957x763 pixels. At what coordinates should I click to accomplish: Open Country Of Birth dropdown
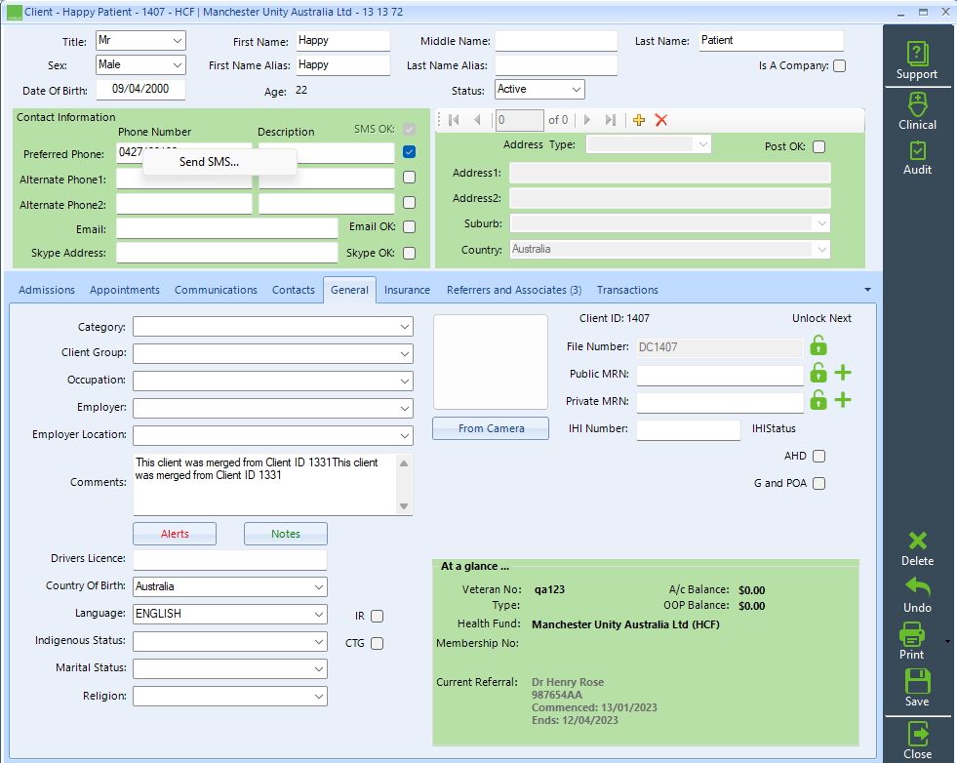(319, 587)
